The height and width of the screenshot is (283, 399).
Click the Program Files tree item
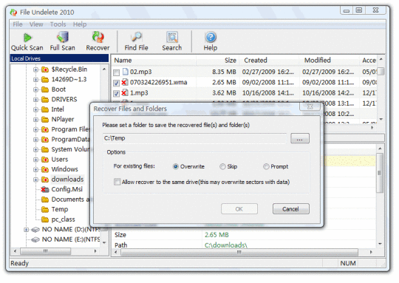click(x=71, y=129)
